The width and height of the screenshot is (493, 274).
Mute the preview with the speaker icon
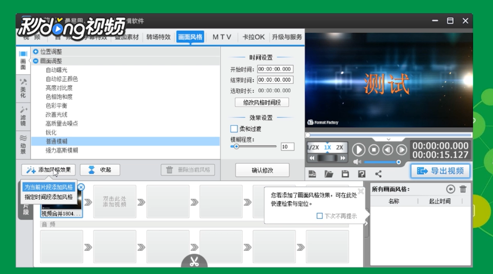(x=357, y=162)
